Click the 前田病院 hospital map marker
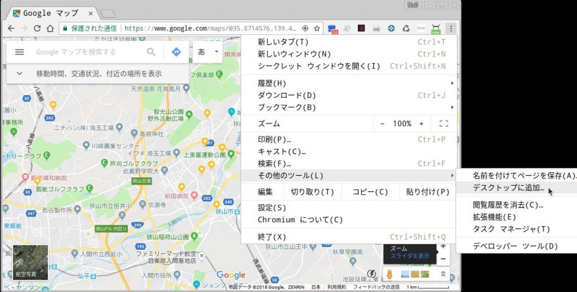This screenshot has width=577, height=292. tap(194, 196)
